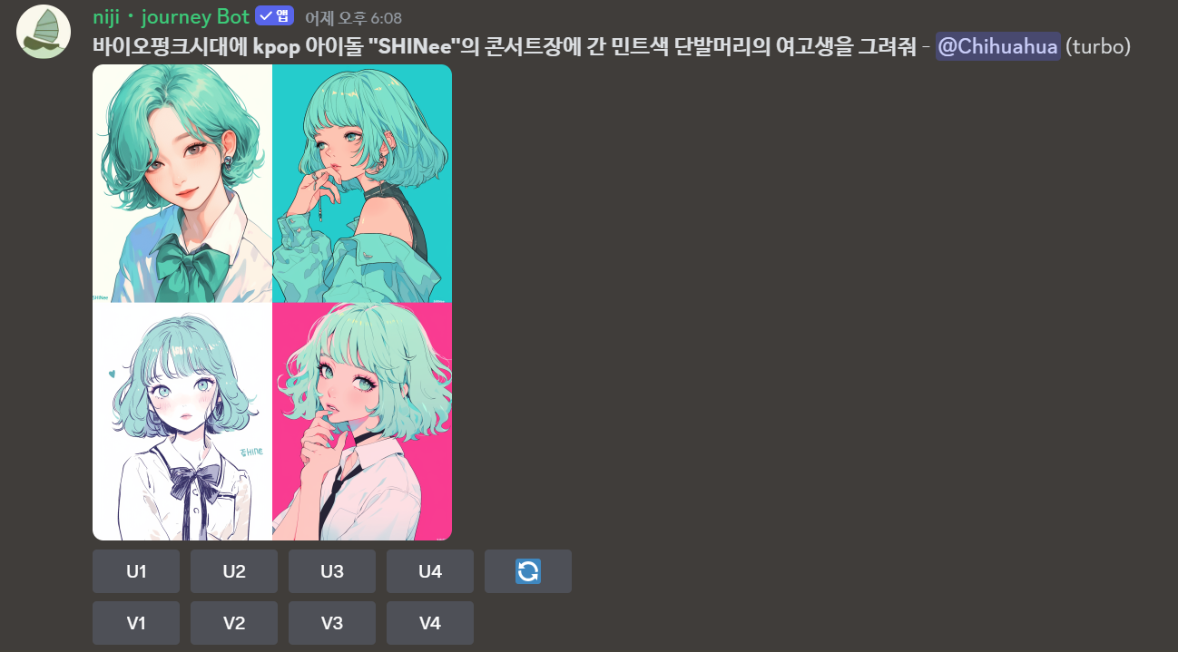Click the Korean SHINee prompt message text
Viewport: 1178px width, 652px height.
[x=505, y=46]
